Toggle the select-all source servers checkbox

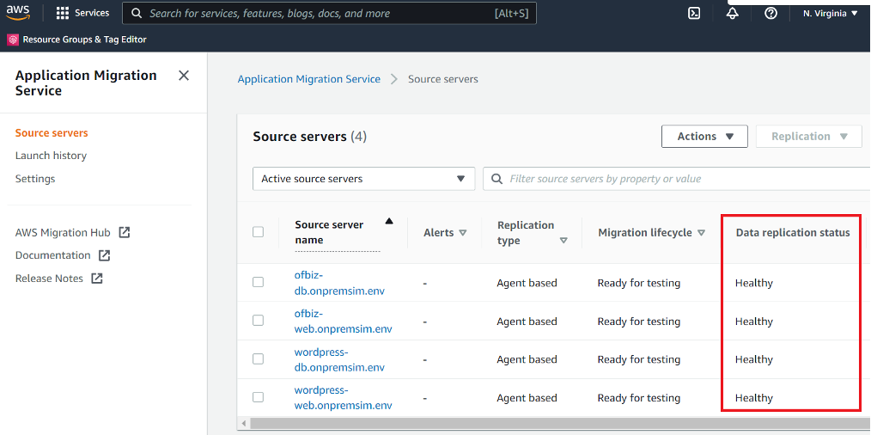coord(259,232)
